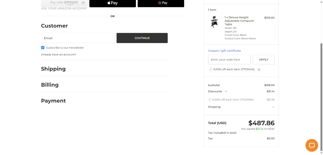Click the product name Deluxe Height Adjustable Computer Table
This screenshot has height=155, width=323.
pyautogui.click(x=240, y=21)
